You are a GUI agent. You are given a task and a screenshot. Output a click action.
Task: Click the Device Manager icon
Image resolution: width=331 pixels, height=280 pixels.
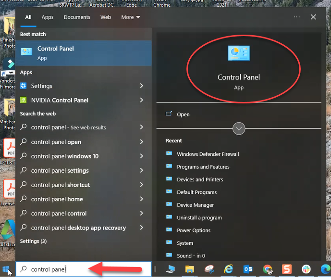(169, 204)
